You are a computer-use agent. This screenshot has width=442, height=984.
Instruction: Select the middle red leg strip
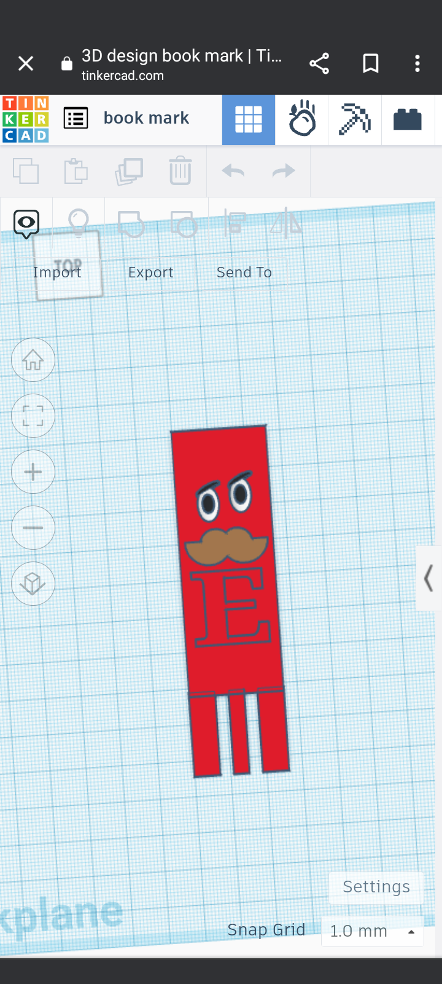pyautogui.click(x=239, y=732)
